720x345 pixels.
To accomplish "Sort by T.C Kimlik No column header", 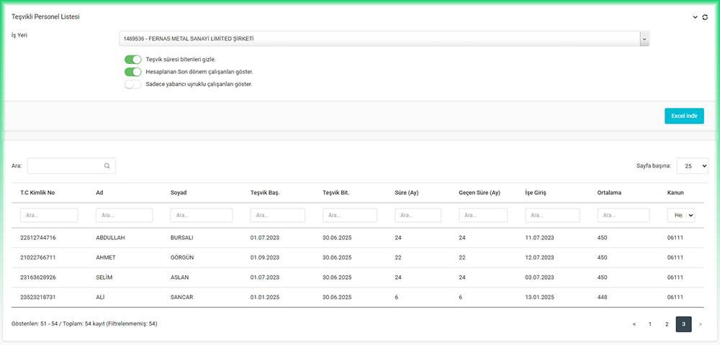I will pos(38,193).
